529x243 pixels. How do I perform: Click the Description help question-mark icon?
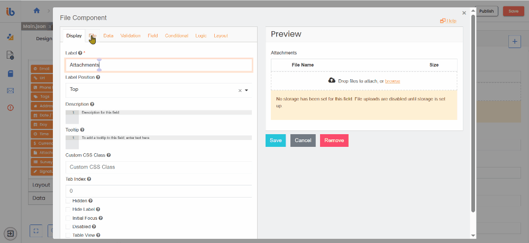92,105
